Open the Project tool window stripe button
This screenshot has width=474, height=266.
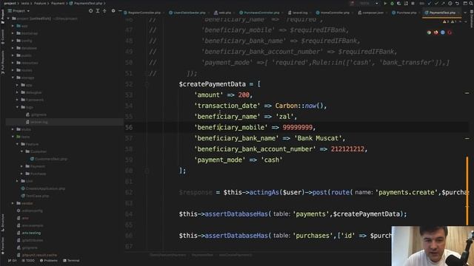point(3,16)
